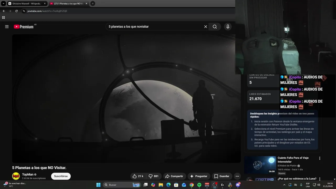Open options for '¿Por qué no volvimos a la Luna?'

[x=319, y=179]
